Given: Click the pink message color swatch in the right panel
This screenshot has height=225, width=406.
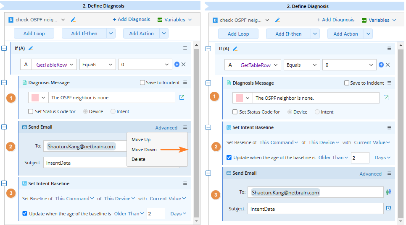Looking at the screenshot, I should 240,98.
